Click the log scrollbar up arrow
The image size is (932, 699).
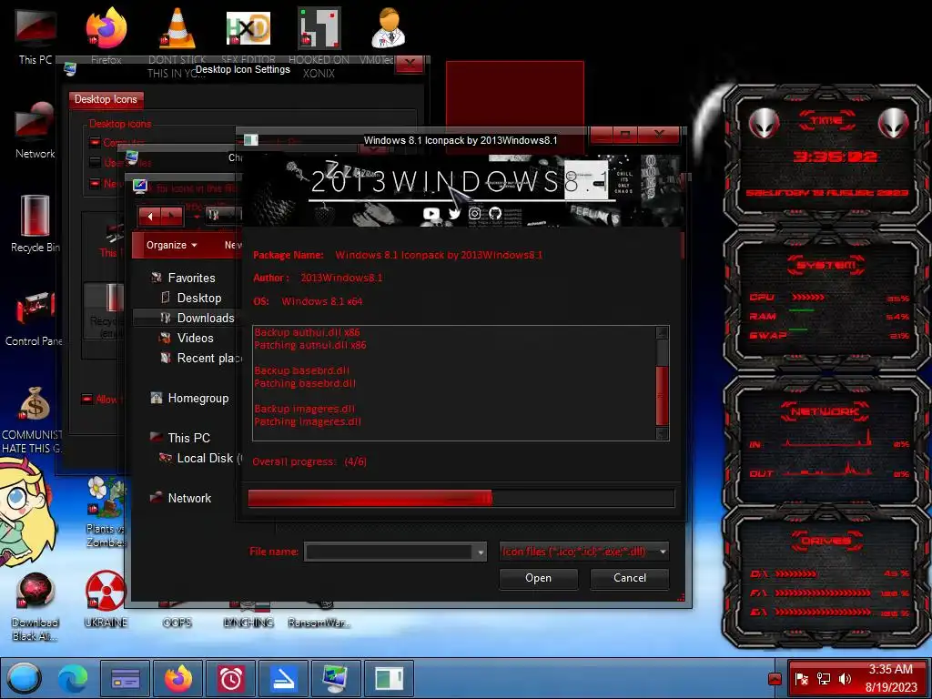663,332
